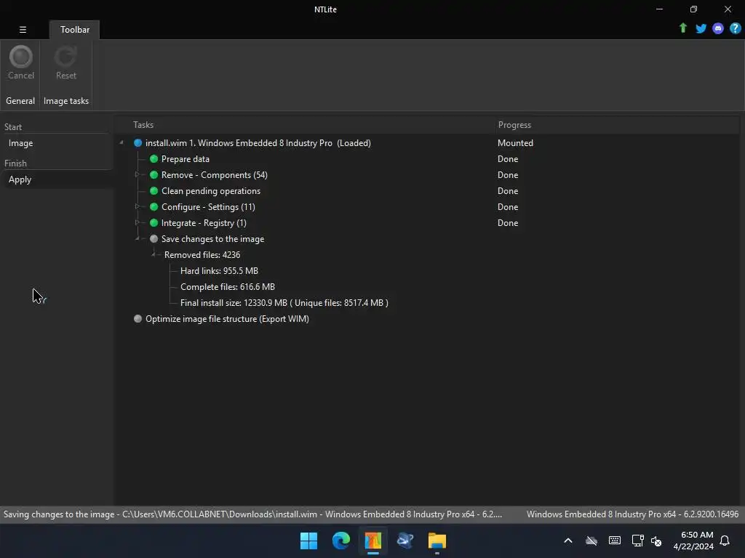The height and width of the screenshot is (558, 745).
Task: Click the Reset button
Action: pos(66,62)
